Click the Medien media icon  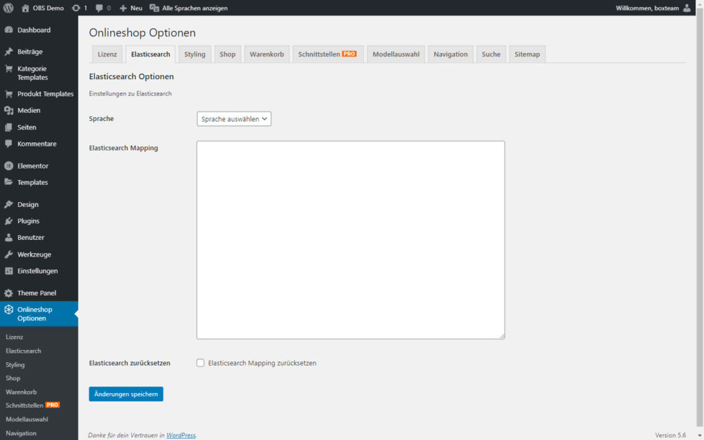(8, 111)
